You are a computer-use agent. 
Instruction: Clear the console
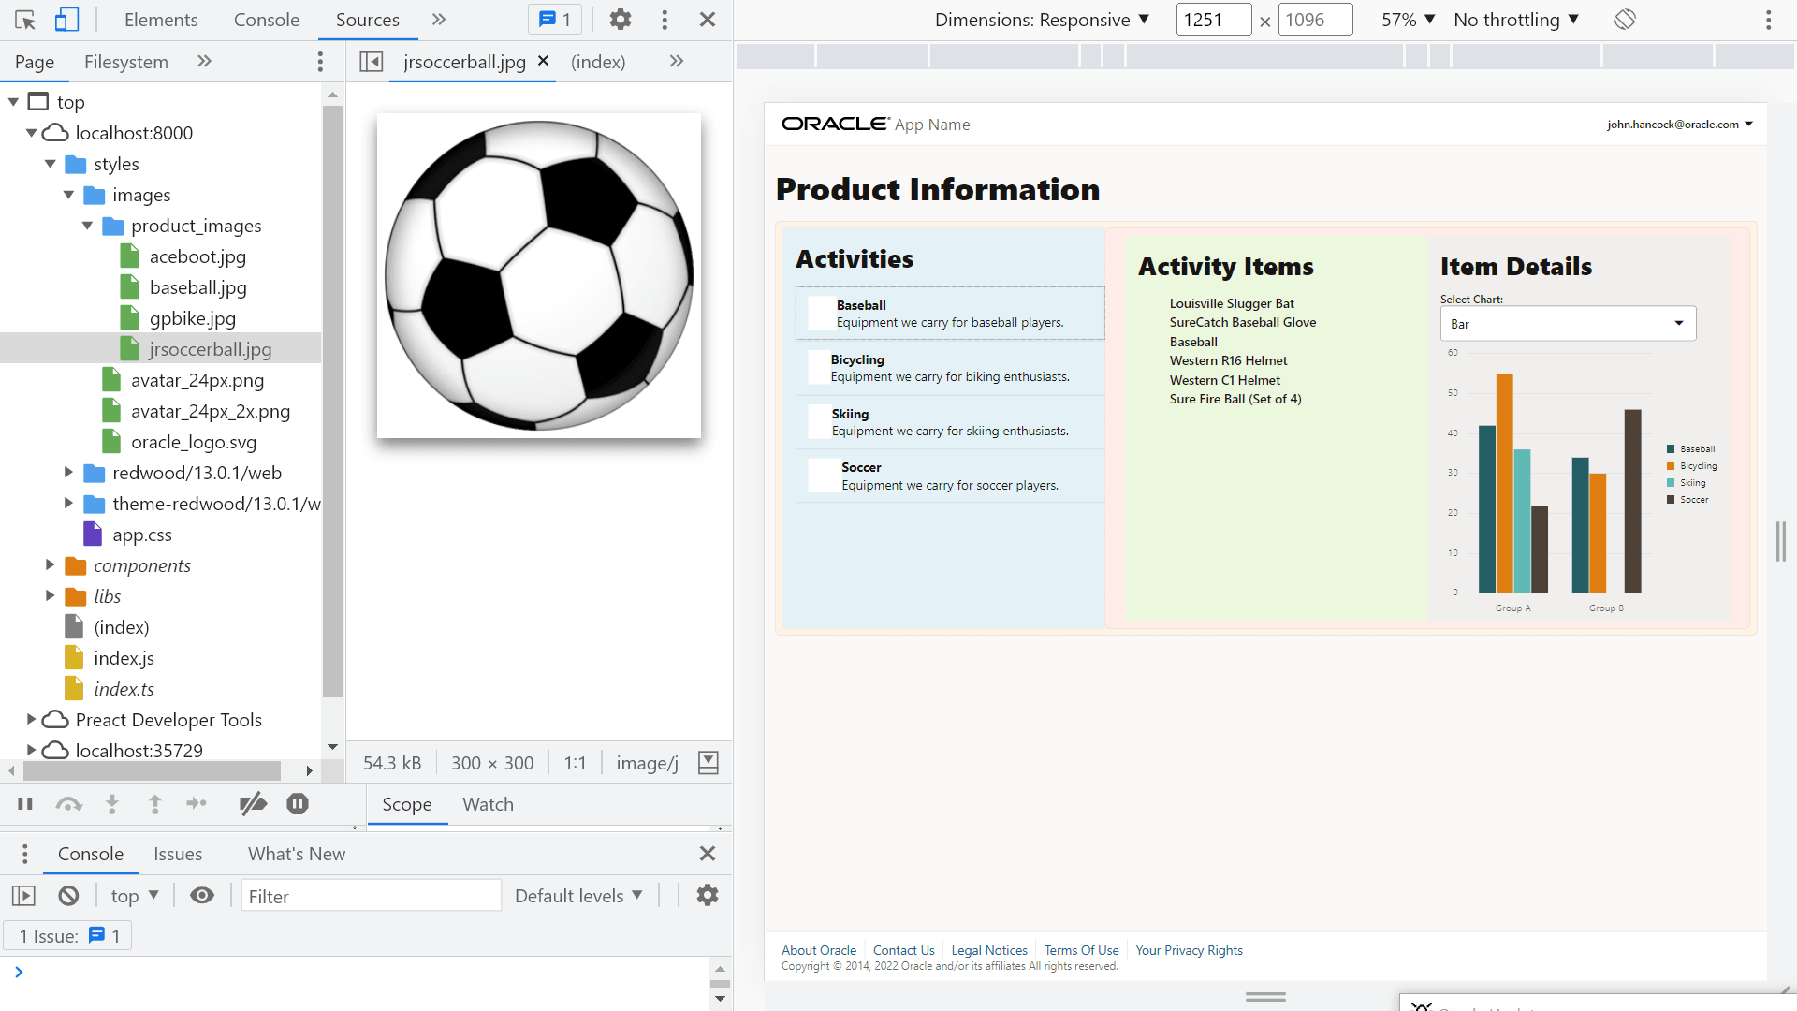pyautogui.click(x=67, y=895)
